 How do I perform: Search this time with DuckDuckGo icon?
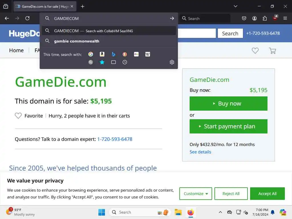[125, 54]
